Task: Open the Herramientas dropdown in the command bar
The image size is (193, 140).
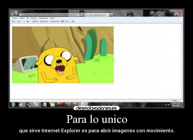Action: tap(55, 21)
